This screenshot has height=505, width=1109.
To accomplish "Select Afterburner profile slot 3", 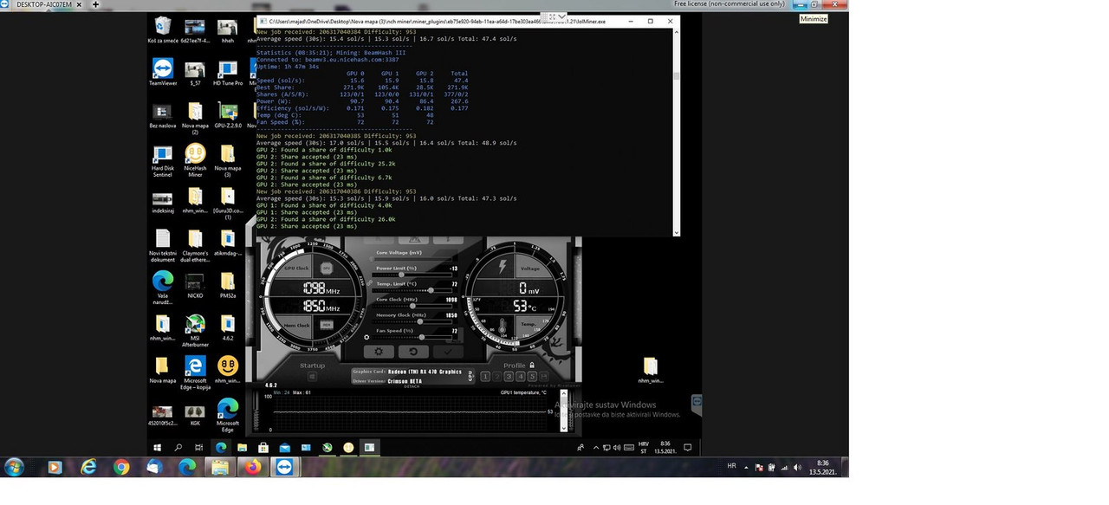I will 509,376.
